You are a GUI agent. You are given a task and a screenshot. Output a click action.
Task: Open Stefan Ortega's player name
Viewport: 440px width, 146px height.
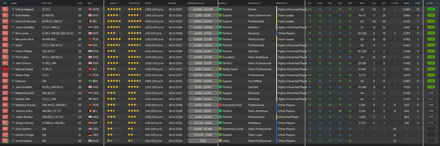(x=24, y=135)
